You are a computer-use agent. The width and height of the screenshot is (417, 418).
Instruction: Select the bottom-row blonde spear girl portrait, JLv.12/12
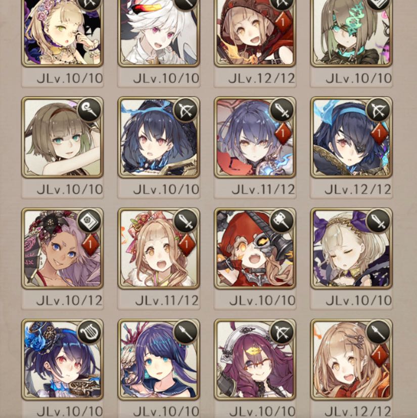tap(351, 359)
